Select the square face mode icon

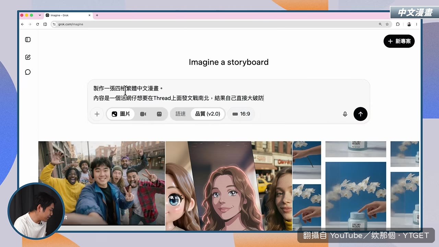pos(159,114)
